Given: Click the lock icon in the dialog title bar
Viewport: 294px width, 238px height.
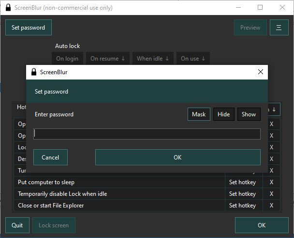Looking at the screenshot, I should click(34, 72).
